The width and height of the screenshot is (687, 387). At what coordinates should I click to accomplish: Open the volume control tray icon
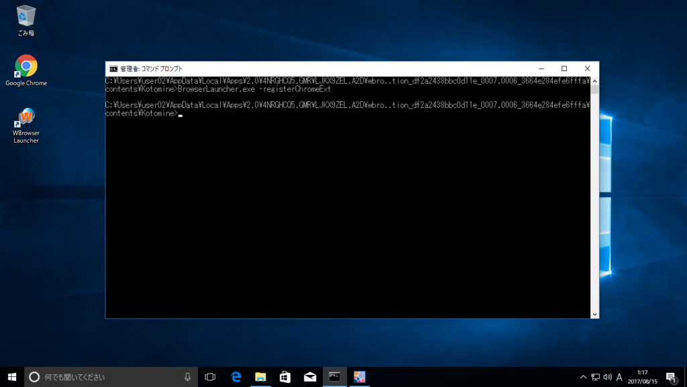(x=607, y=377)
